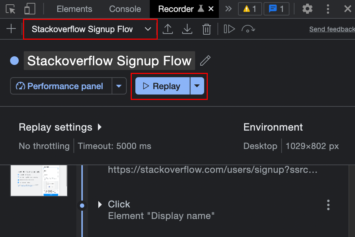Replay the recording
Viewport: 355px width, 237px height.
tap(162, 86)
